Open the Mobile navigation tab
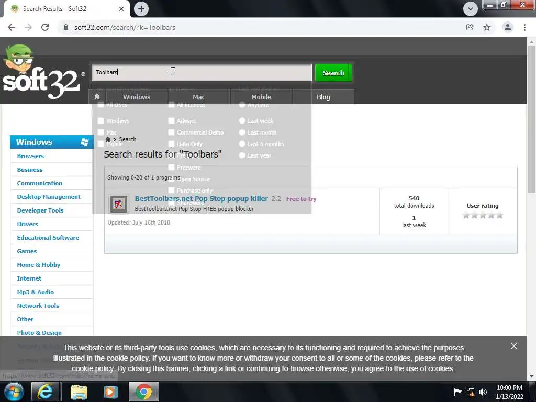Screen dimensions: 536x402 (261, 97)
